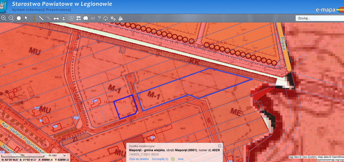344x162 pixels.
Task: Click the green plus icon in popup
Action: (173, 159)
